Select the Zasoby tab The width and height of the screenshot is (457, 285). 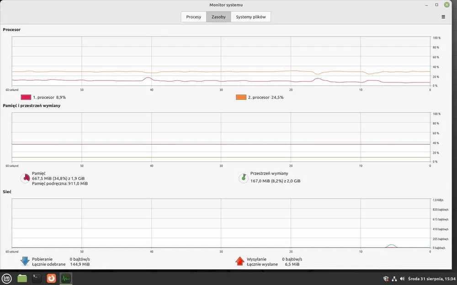[x=218, y=17]
